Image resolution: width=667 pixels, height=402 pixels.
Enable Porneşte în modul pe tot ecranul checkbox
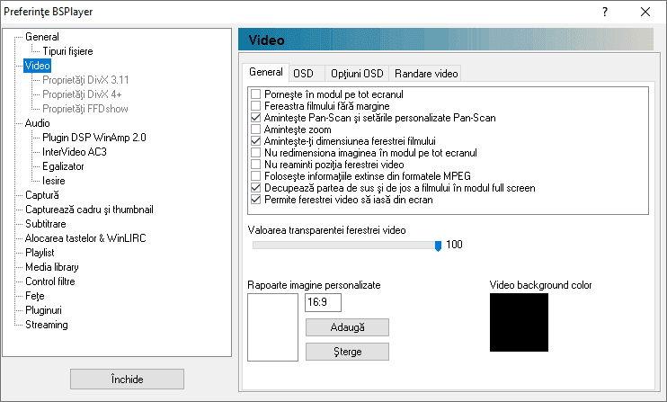pyautogui.click(x=255, y=94)
